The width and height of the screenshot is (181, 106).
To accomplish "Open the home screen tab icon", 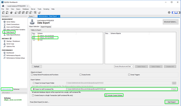I will tap(3, 6).
